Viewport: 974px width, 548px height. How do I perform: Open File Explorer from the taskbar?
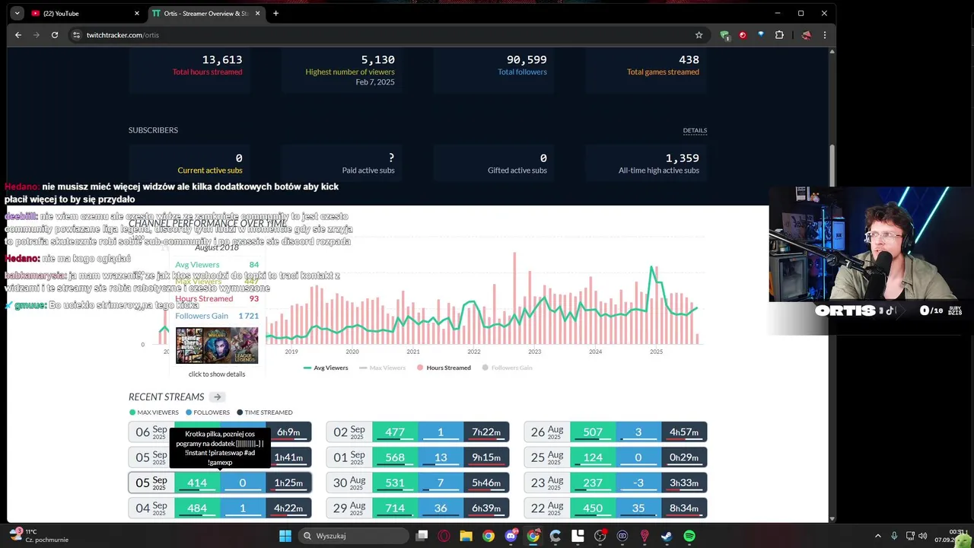click(466, 536)
